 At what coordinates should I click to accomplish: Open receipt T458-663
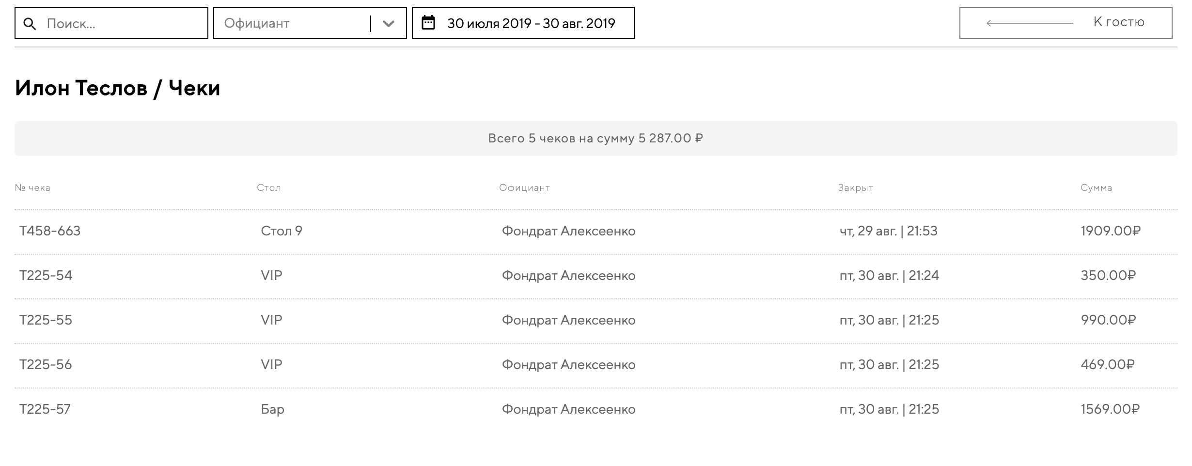coord(50,231)
